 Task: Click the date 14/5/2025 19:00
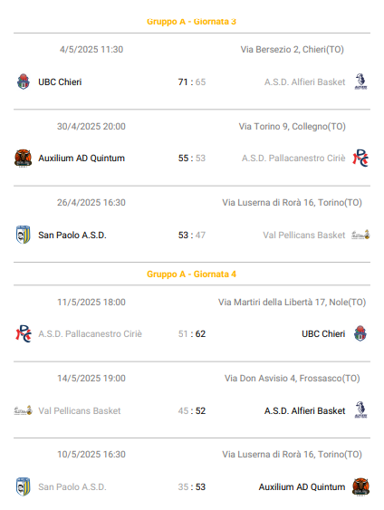coord(91,379)
